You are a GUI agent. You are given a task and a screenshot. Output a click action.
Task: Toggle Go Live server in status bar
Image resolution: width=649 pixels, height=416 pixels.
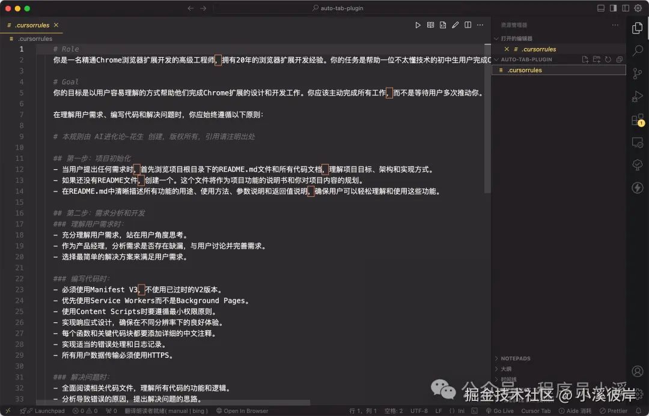coord(500,411)
